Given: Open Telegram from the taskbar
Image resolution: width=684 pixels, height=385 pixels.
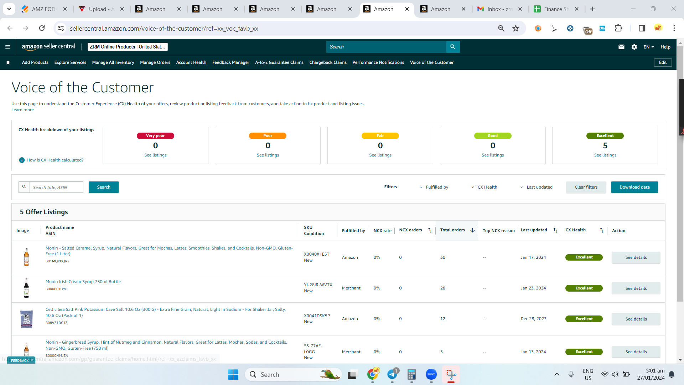Looking at the screenshot, I should point(392,374).
